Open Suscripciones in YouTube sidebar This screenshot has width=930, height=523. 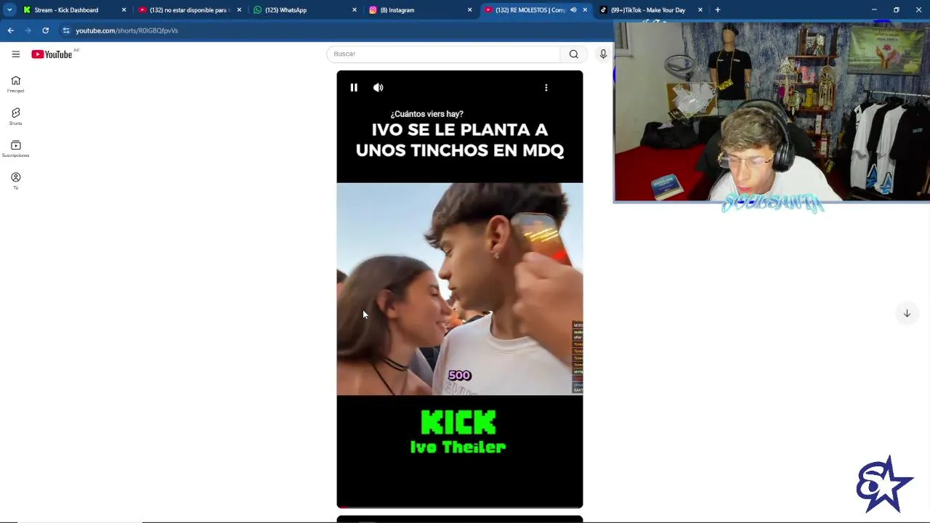(15, 149)
